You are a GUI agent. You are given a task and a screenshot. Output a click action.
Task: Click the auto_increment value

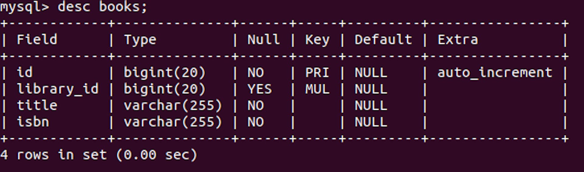(x=495, y=73)
